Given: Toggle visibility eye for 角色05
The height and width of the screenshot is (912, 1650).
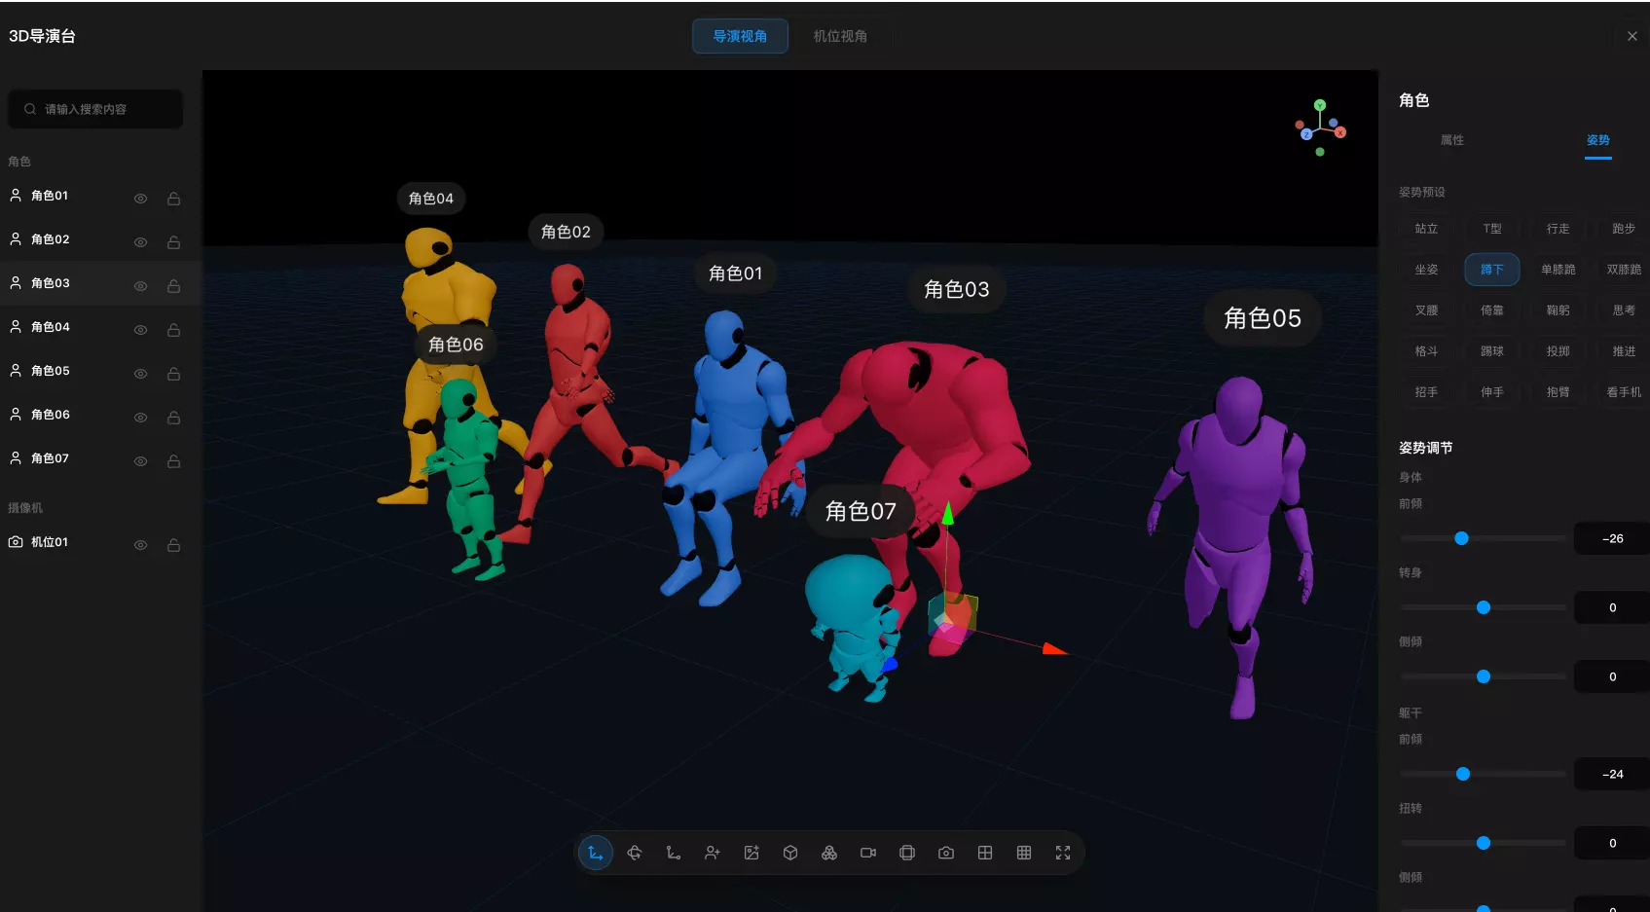Looking at the screenshot, I should [140, 374].
